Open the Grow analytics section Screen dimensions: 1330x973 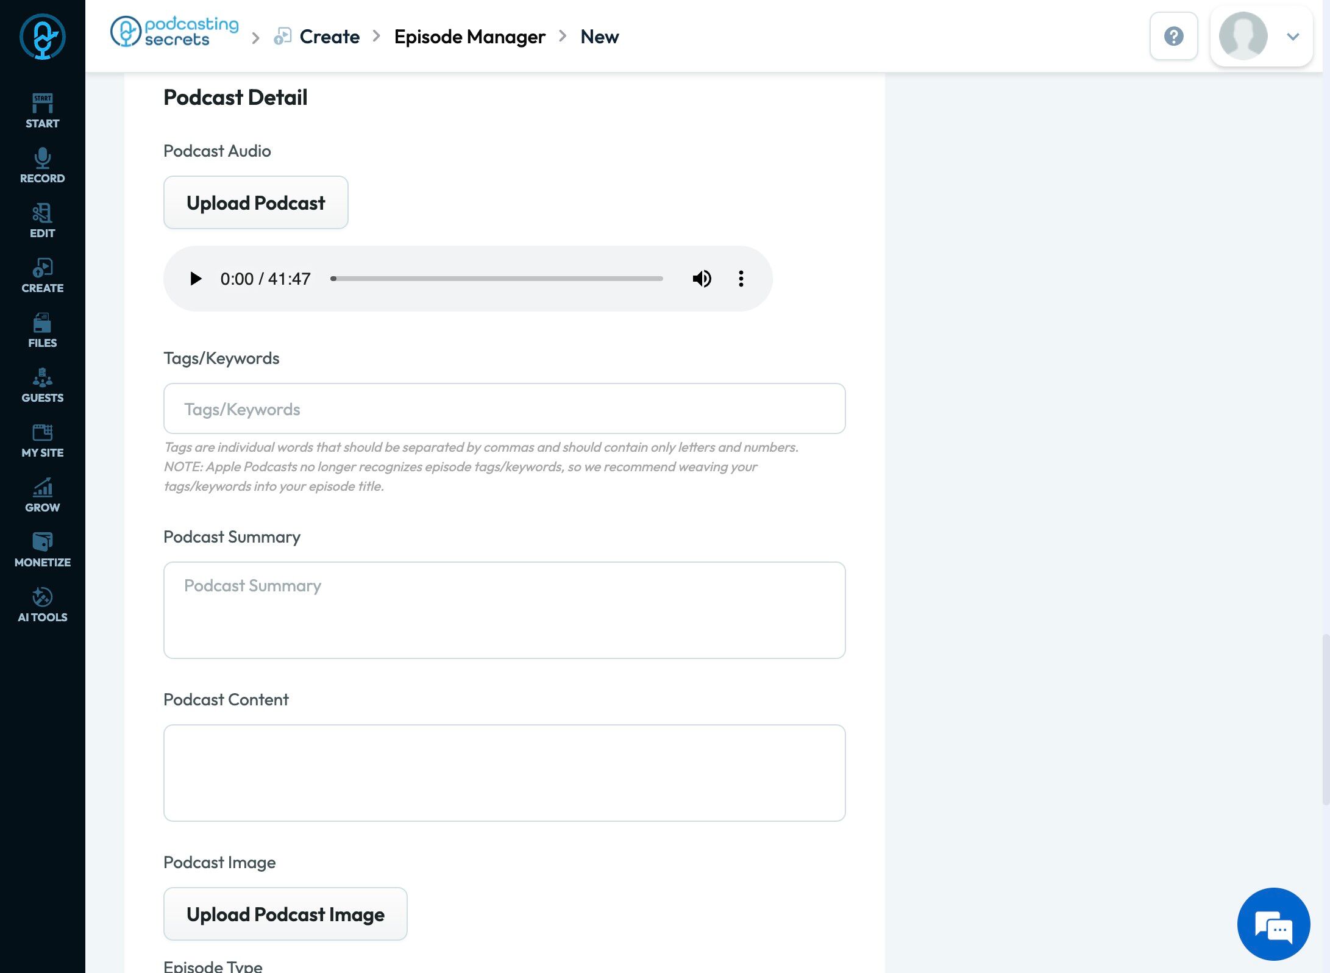[x=42, y=494]
